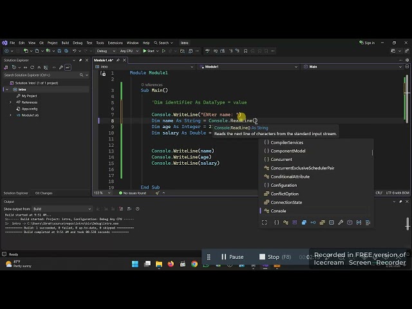The image size is (412, 309).
Task: Toggle timestamps clock icon in Output
Action: [x=137, y=209]
